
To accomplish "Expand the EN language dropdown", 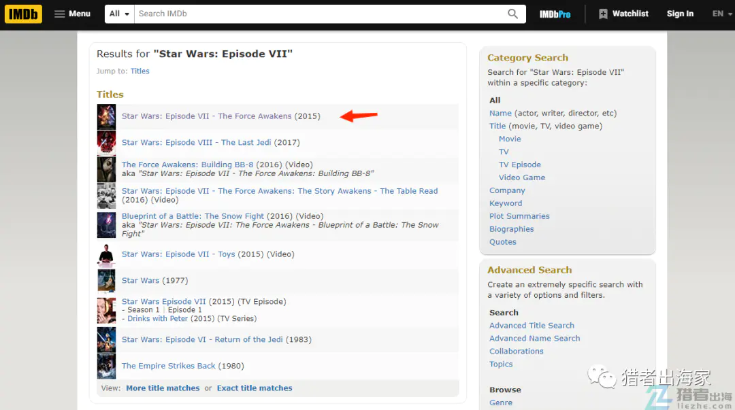I will click(x=721, y=14).
